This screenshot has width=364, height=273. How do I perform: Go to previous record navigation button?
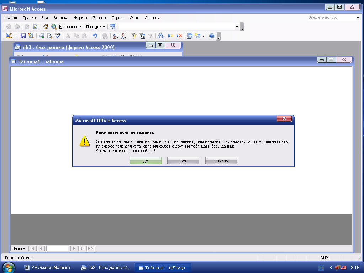(x=41, y=248)
